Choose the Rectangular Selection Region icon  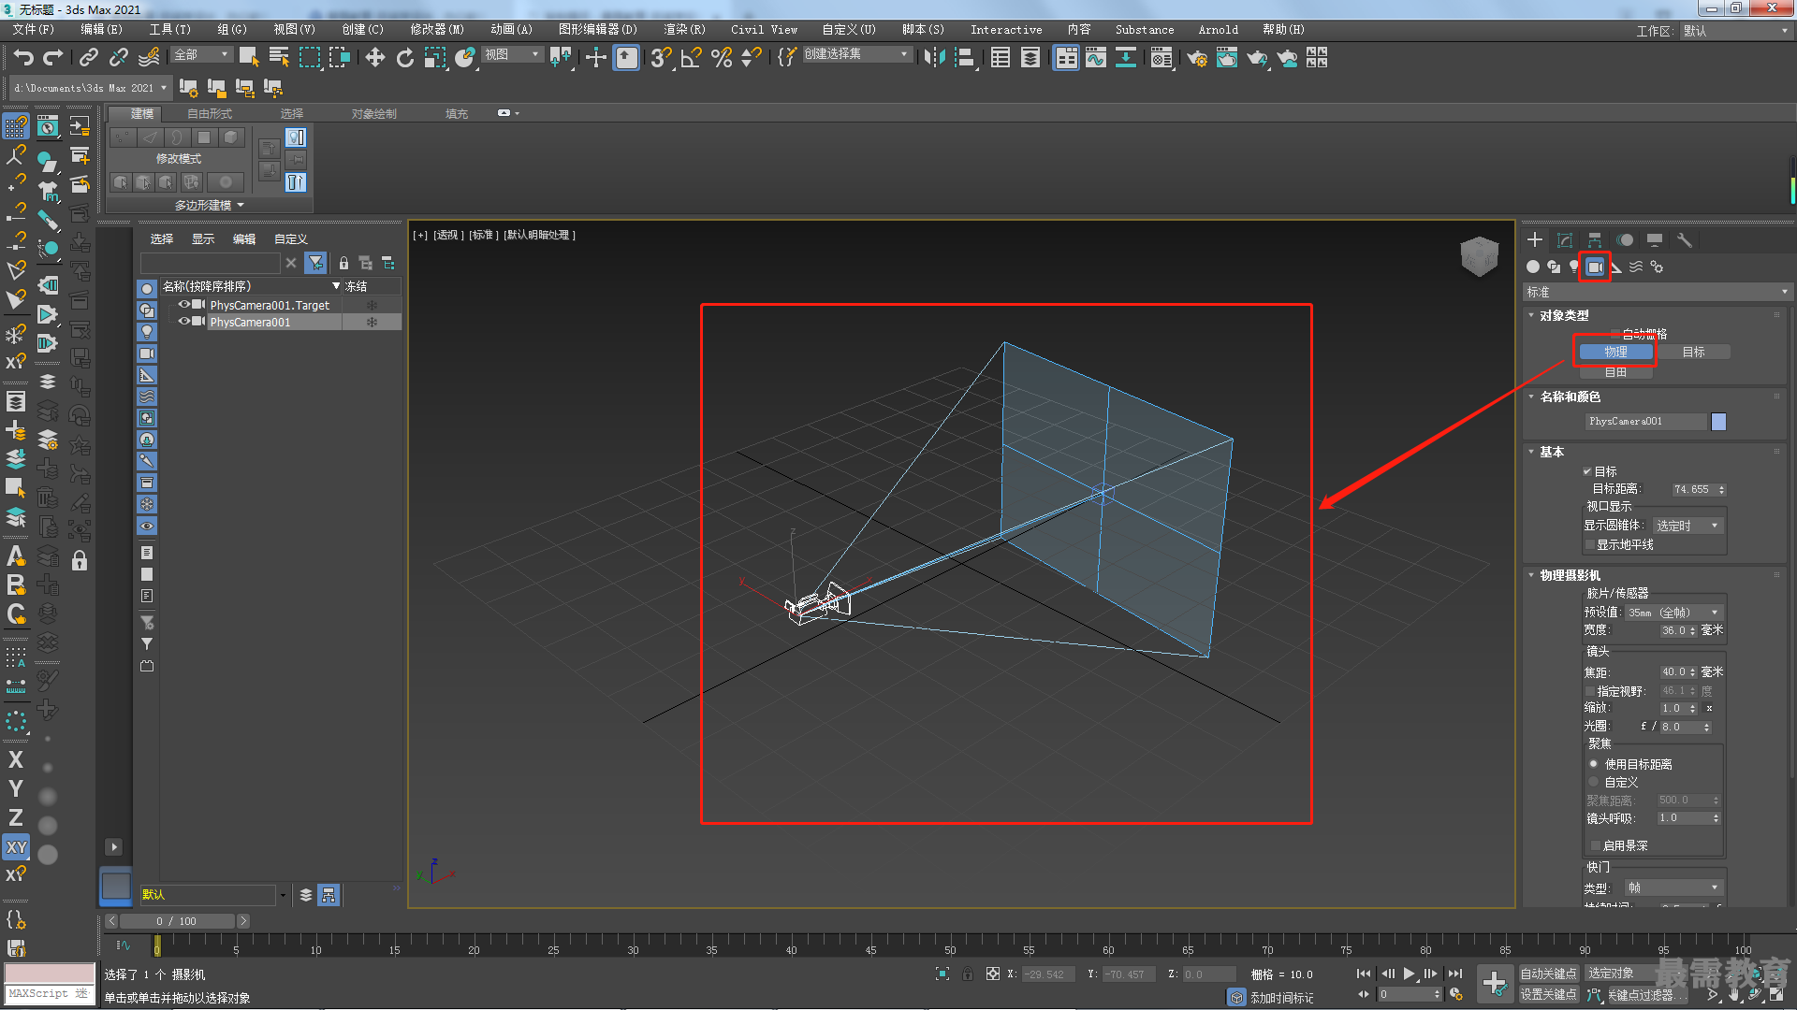click(x=309, y=58)
